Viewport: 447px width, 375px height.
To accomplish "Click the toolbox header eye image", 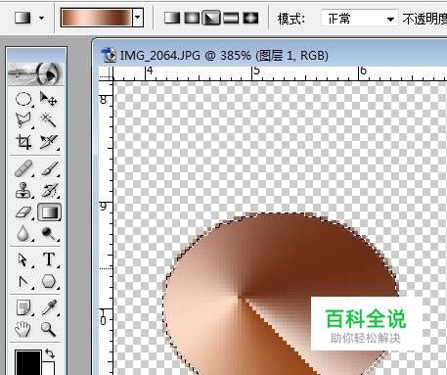I will pyautogui.click(x=36, y=73).
